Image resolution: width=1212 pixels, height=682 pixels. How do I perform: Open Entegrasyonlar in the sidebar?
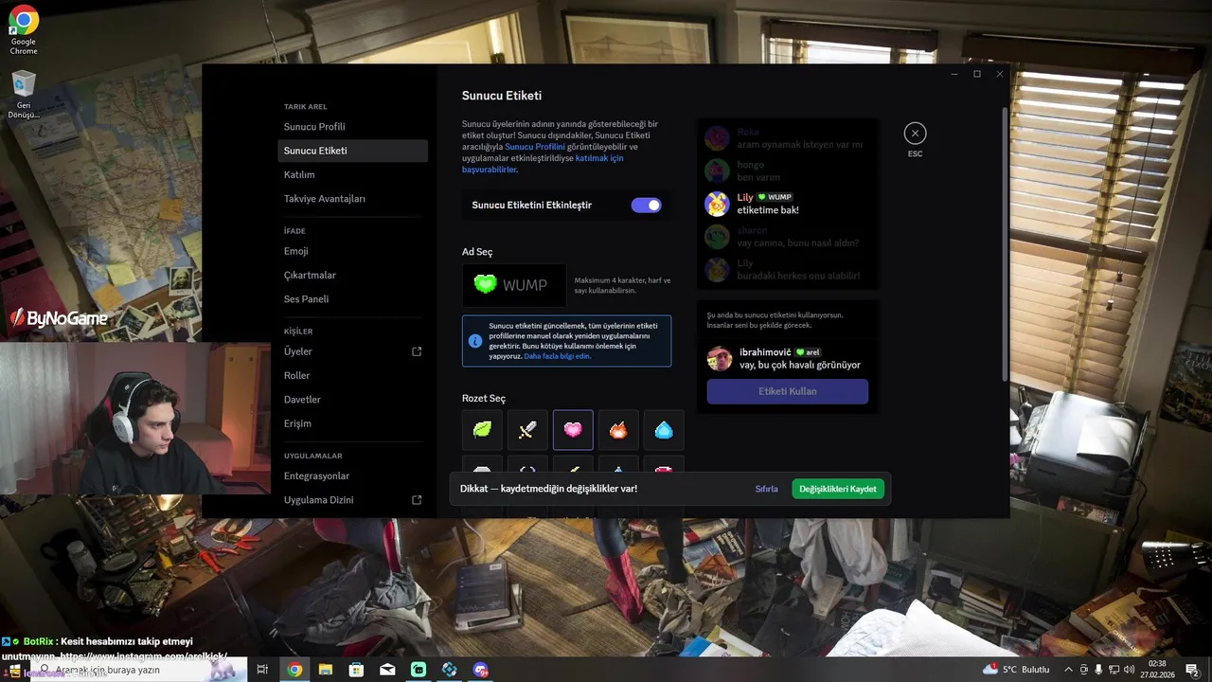point(352,476)
